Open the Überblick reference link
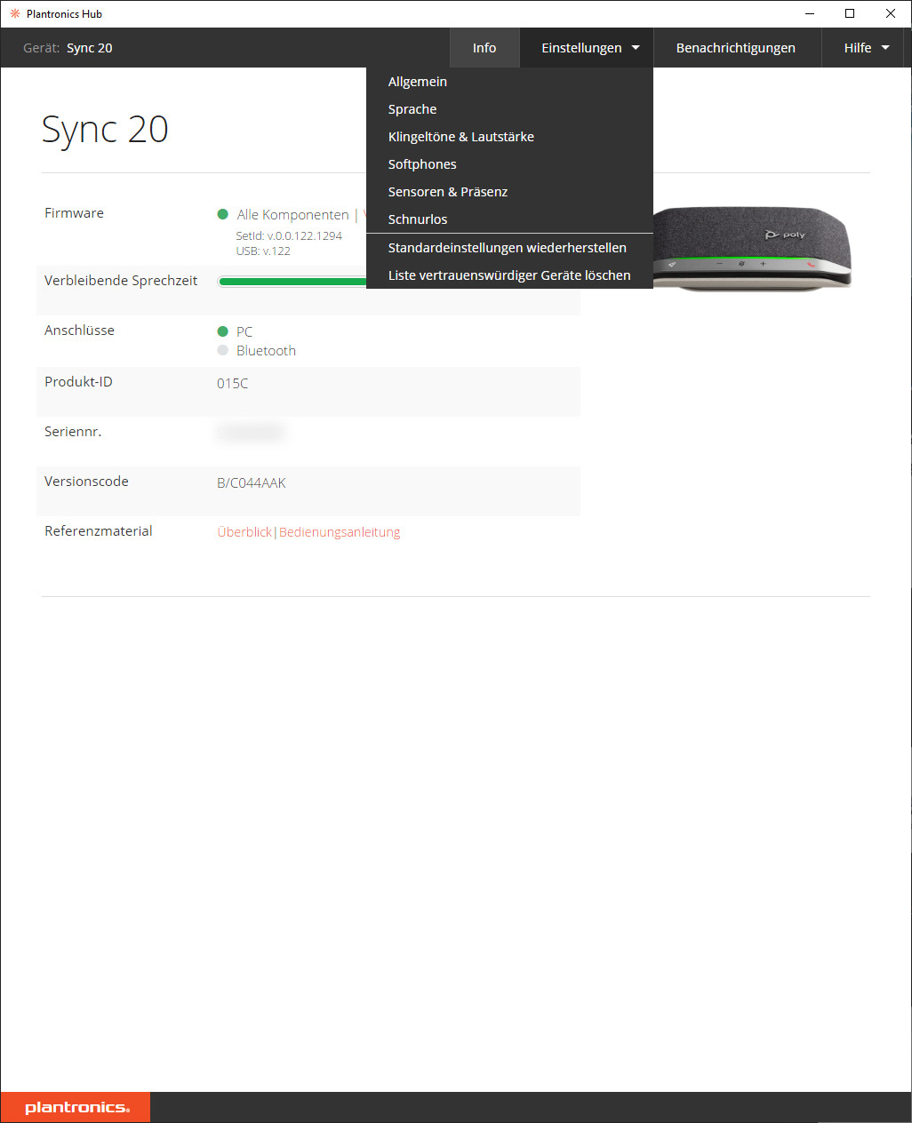Image resolution: width=912 pixels, height=1123 pixels. pyautogui.click(x=244, y=532)
